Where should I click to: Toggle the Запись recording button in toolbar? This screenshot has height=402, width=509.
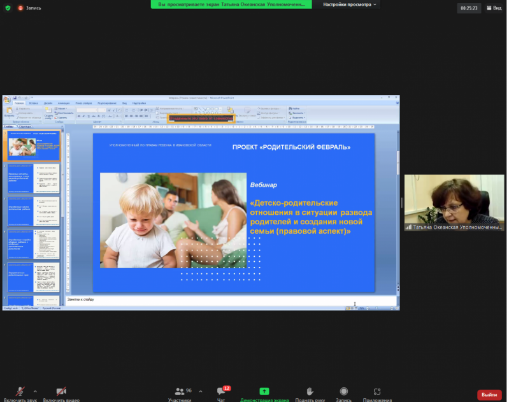(343, 392)
